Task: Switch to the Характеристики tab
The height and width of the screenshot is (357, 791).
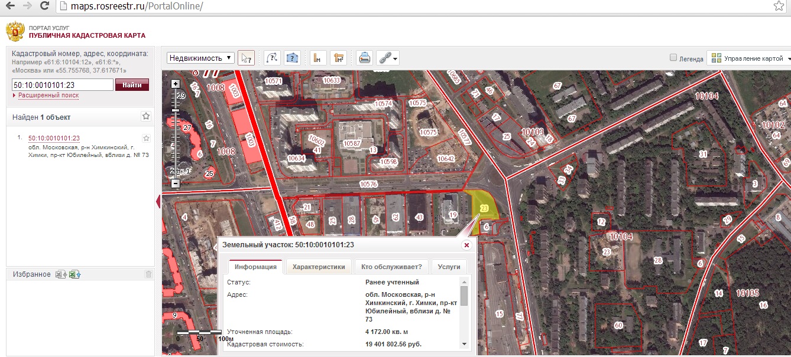Action: pyautogui.click(x=319, y=267)
